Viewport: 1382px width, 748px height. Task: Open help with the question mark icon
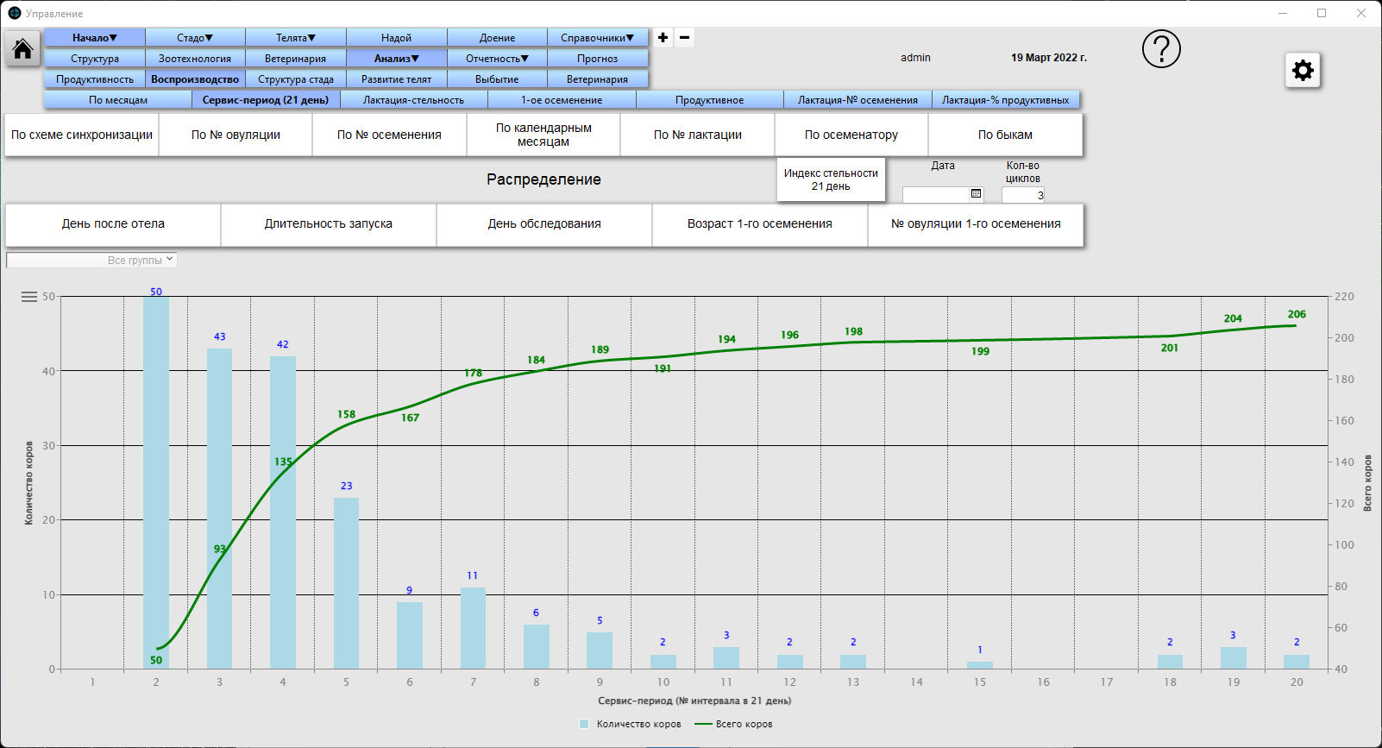pyautogui.click(x=1161, y=49)
